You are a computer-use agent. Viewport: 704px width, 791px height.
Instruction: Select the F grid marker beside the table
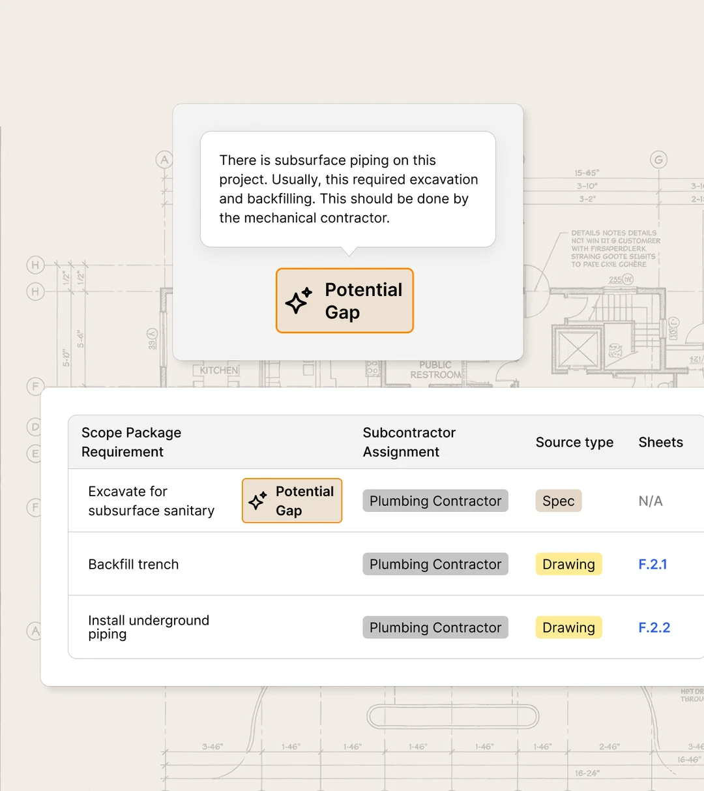pos(35,508)
